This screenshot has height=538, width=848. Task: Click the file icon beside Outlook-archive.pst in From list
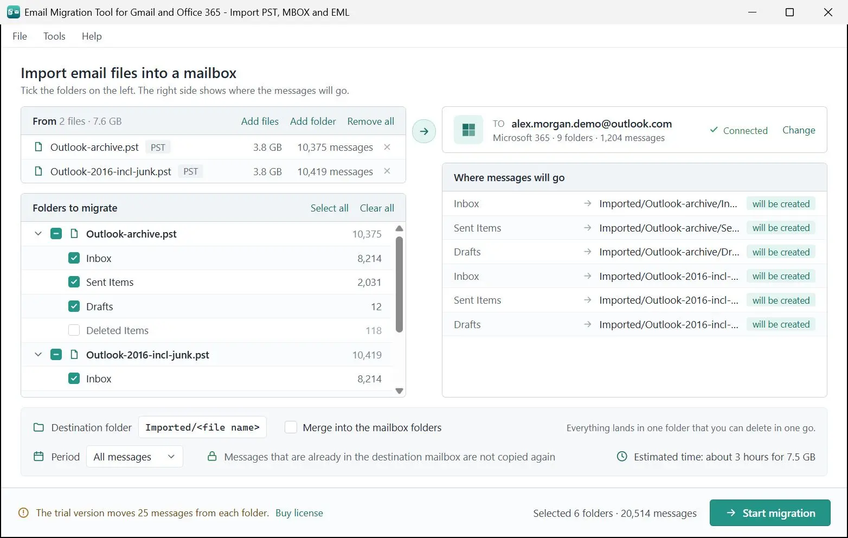pyautogui.click(x=38, y=147)
